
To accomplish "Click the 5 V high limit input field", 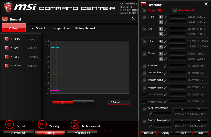I will (x=178, y=34).
